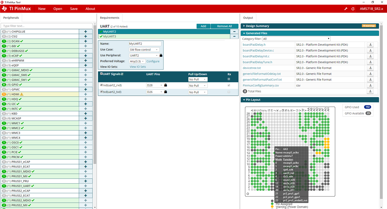This screenshot has height=209, width=387.
Task: Click the HDMI warning triangle icon
Action: 22,94
